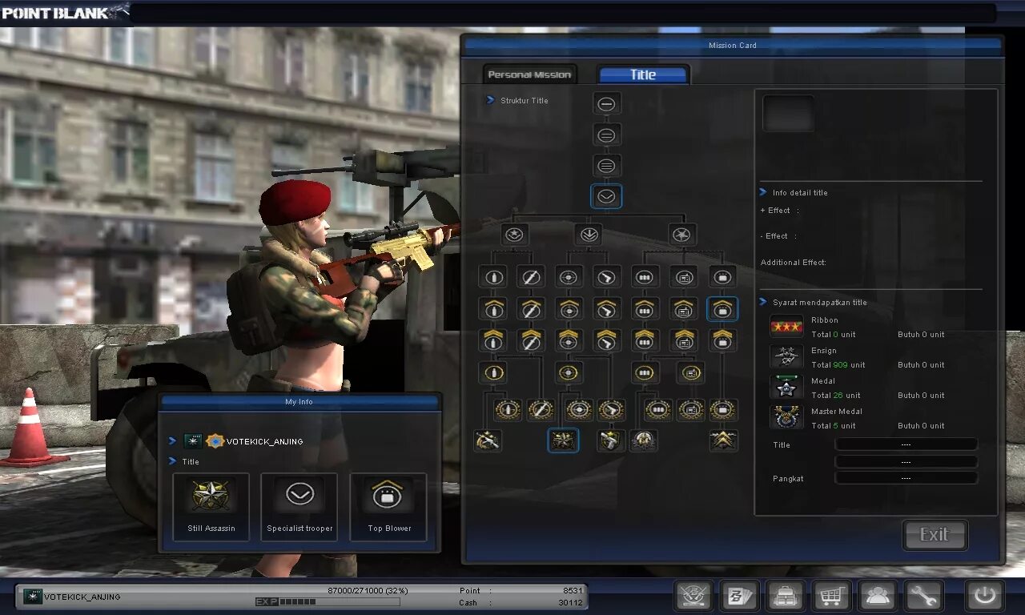The width and height of the screenshot is (1025, 615).
Task: Switch to the Title tab
Action: click(x=643, y=74)
